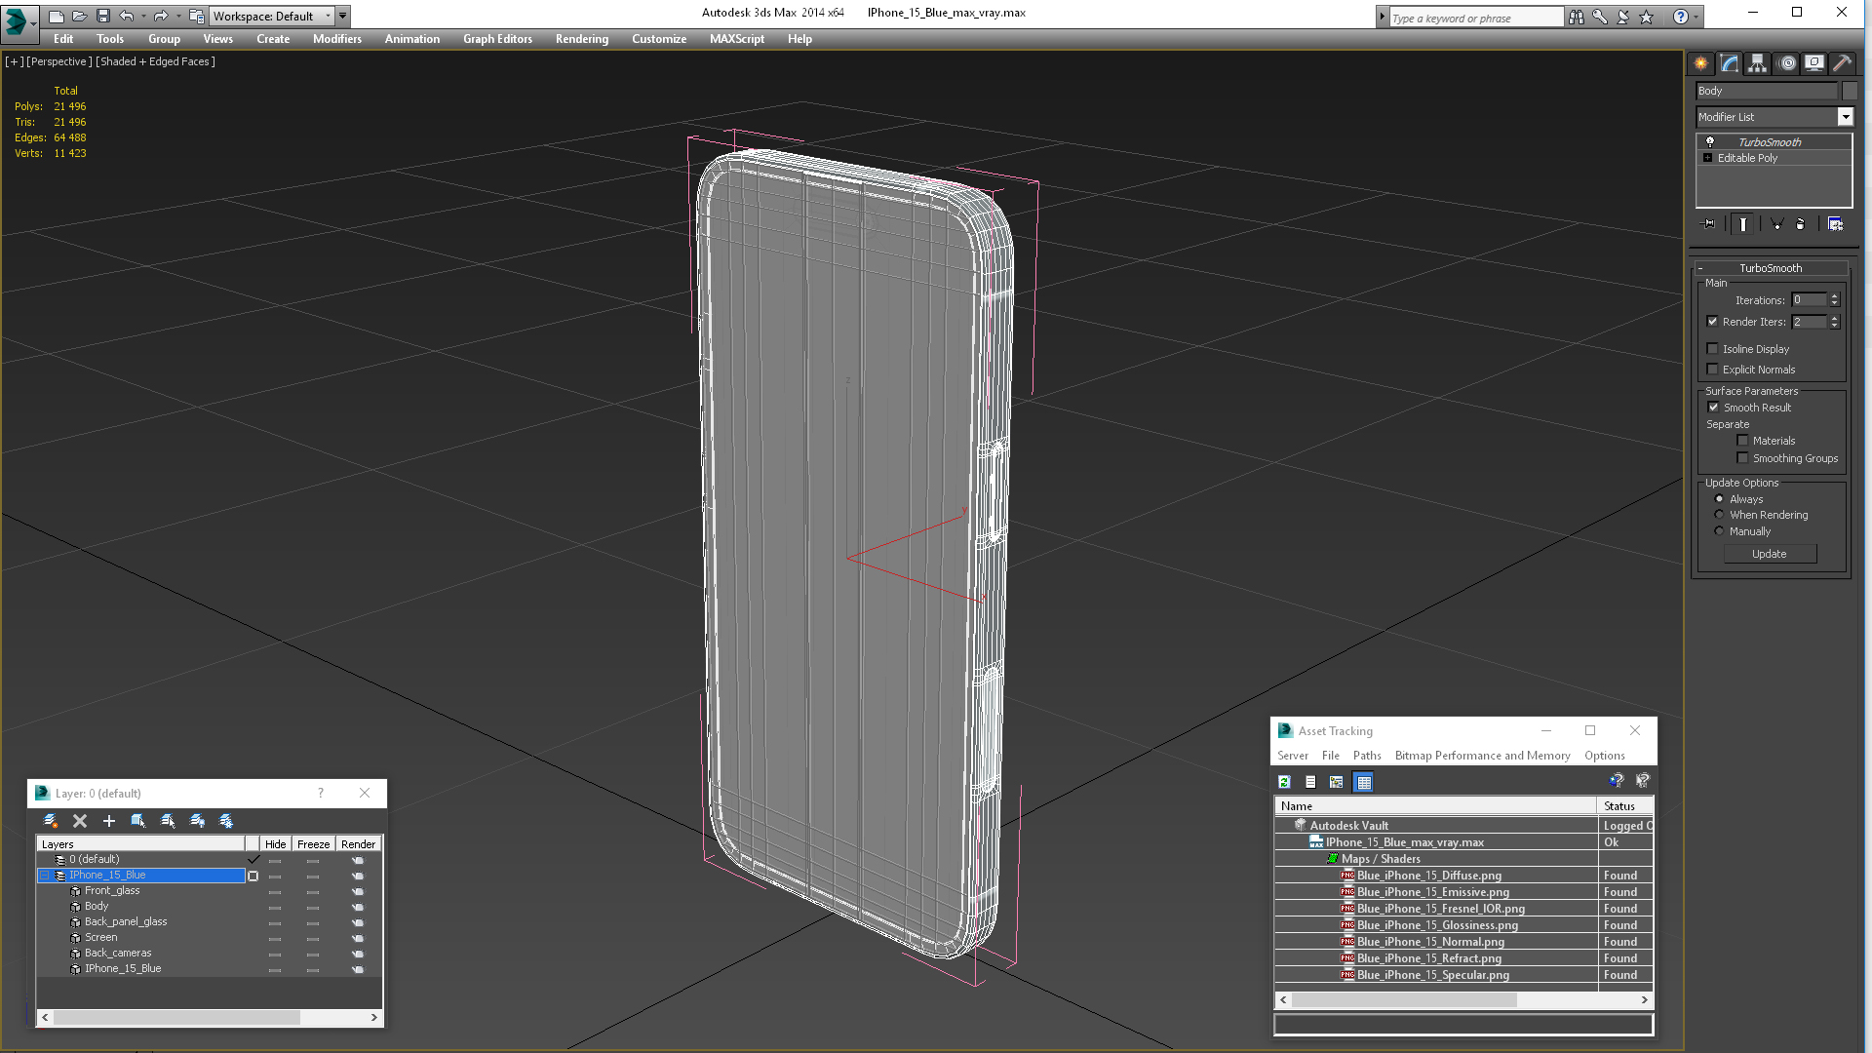Open the Modify command panel tab
The height and width of the screenshot is (1053, 1872).
pos(1730,63)
